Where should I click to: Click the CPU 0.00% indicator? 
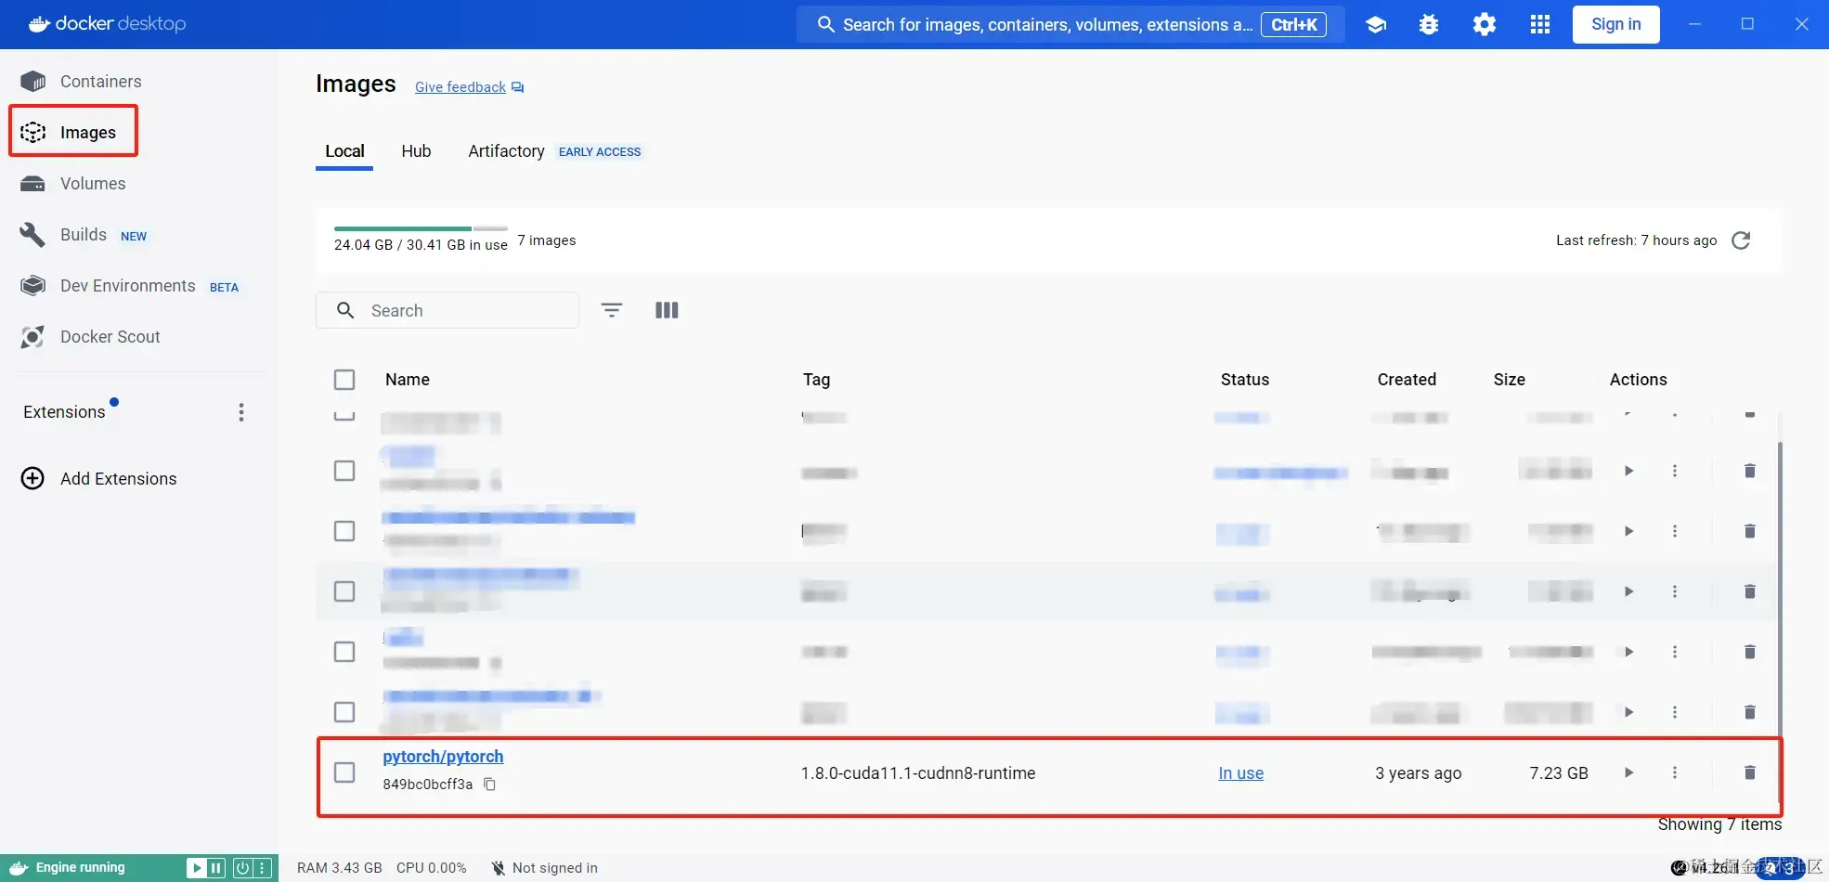coord(431,868)
